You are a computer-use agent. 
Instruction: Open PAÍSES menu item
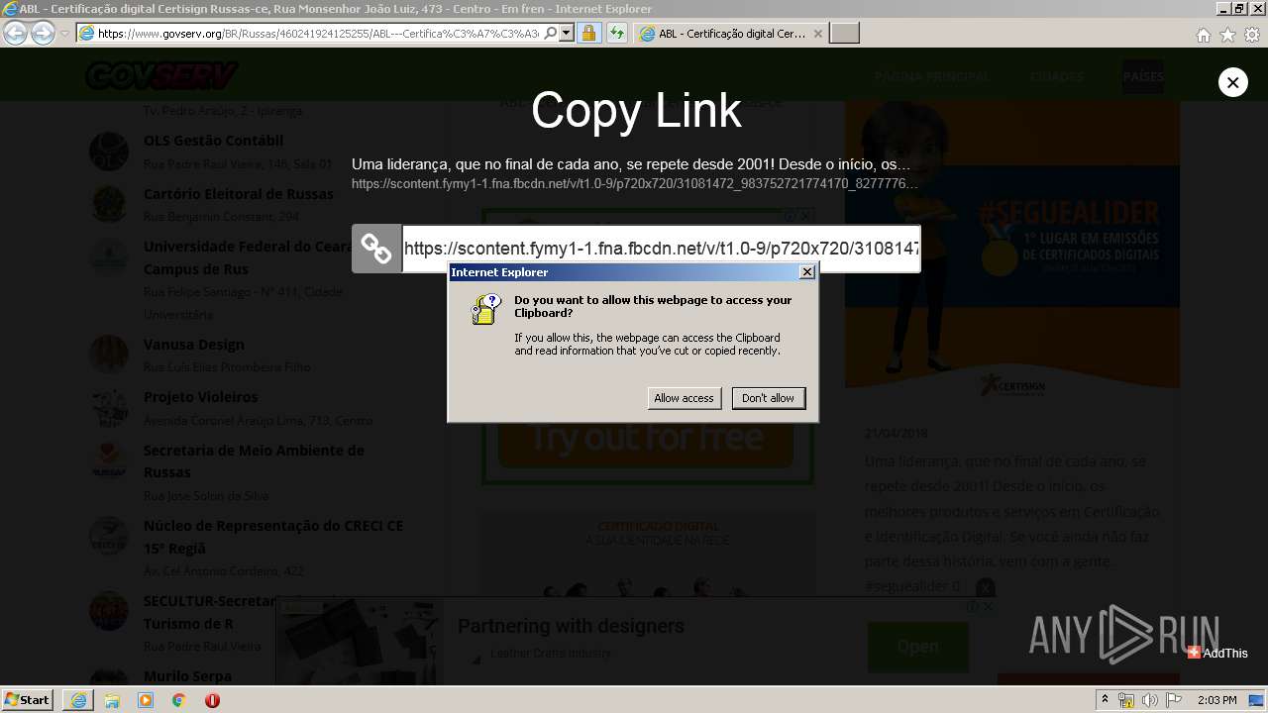[x=1143, y=76]
